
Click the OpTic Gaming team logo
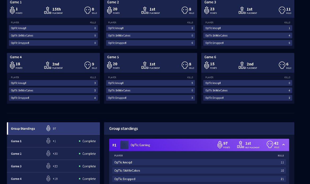click(x=124, y=145)
